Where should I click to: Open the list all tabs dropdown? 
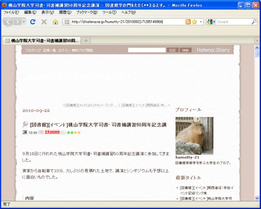(257, 41)
